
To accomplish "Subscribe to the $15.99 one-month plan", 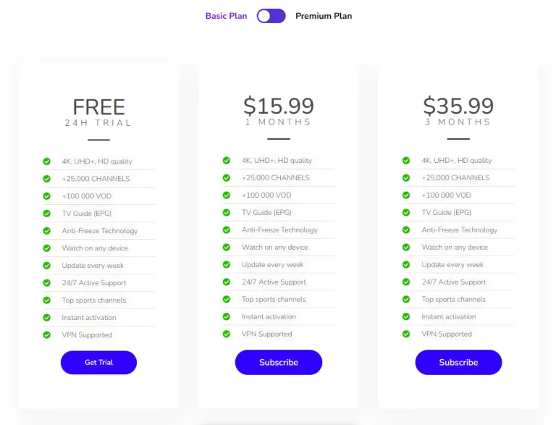I will [x=279, y=362].
